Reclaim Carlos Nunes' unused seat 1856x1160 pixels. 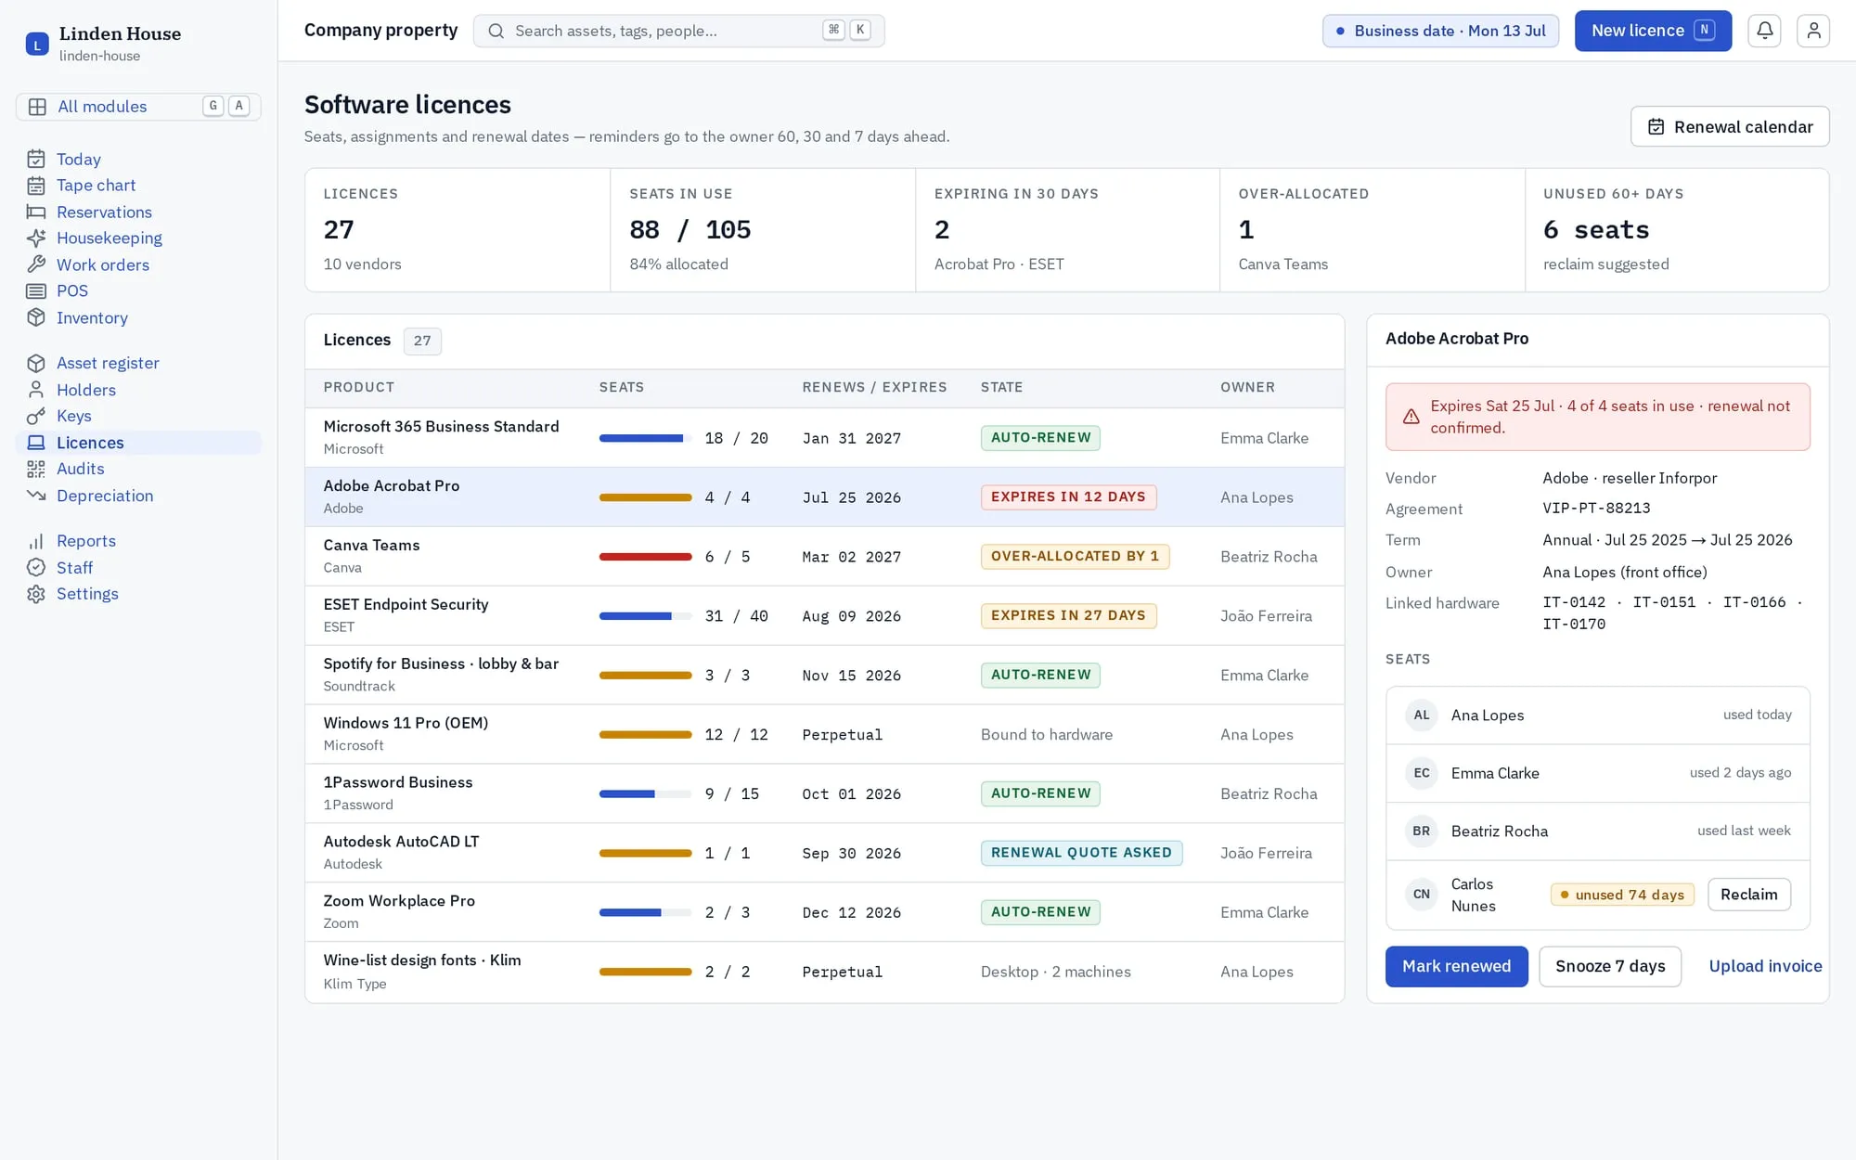click(x=1748, y=895)
